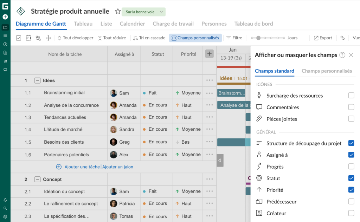The image size is (360, 222).
Task: Open the Sur la bonne voie status dropdown
Action: pos(143,12)
